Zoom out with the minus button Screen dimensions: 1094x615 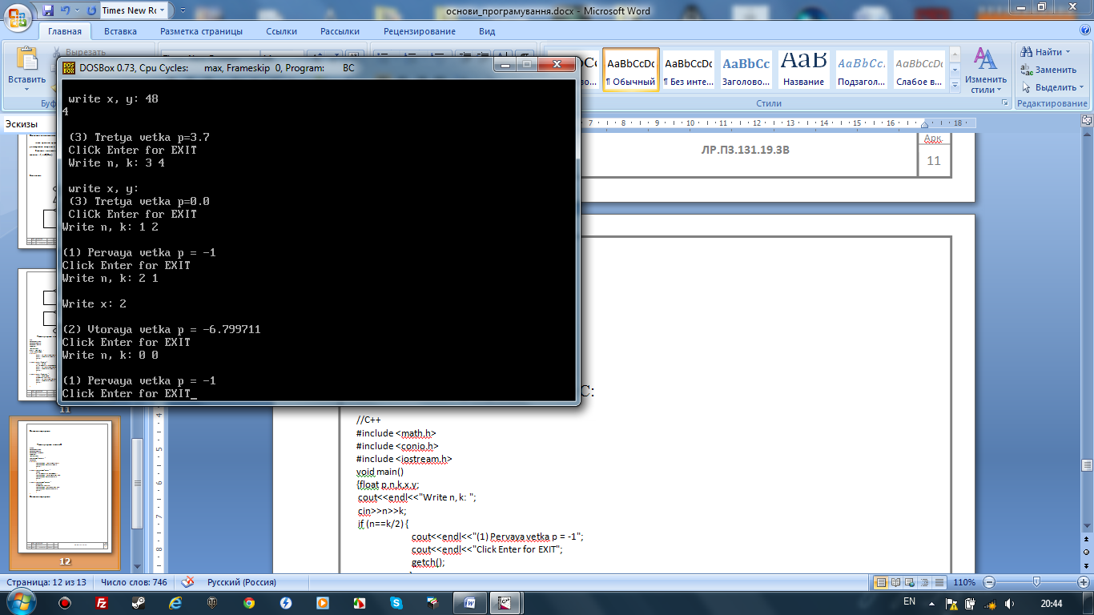point(989,582)
